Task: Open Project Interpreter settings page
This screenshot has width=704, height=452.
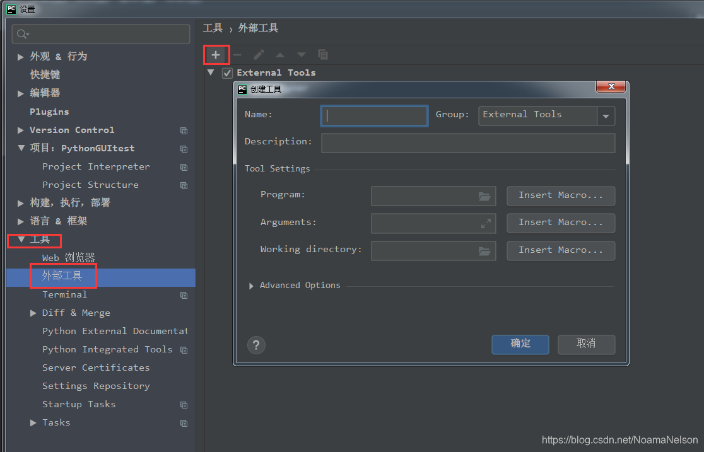Action: pyautogui.click(x=96, y=166)
